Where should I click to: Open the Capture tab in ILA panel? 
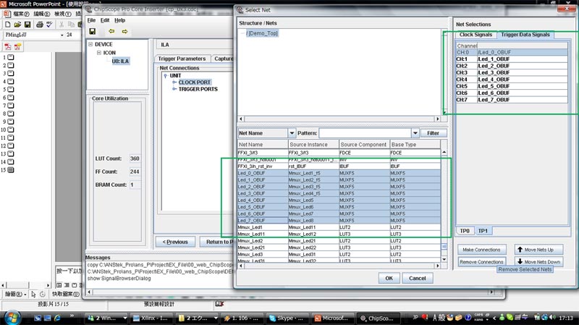point(223,59)
